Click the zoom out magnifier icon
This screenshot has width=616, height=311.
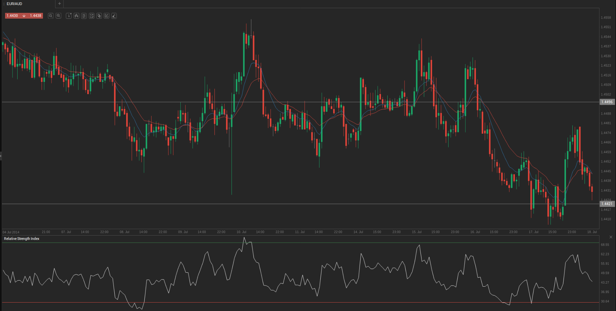(51, 16)
